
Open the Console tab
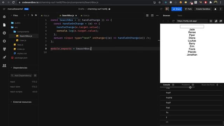(167, 85)
